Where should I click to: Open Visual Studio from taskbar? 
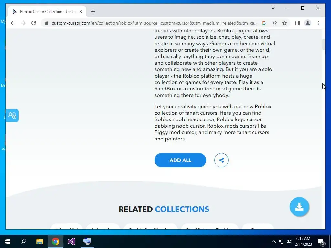(x=71, y=242)
